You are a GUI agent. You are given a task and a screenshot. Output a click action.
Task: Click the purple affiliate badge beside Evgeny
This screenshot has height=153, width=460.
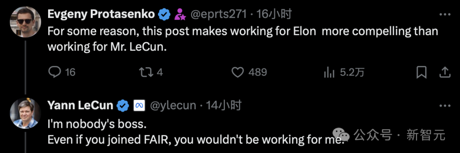[x=180, y=14]
